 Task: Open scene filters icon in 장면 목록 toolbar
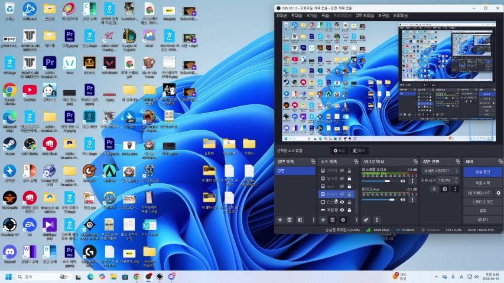tap(300, 220)
